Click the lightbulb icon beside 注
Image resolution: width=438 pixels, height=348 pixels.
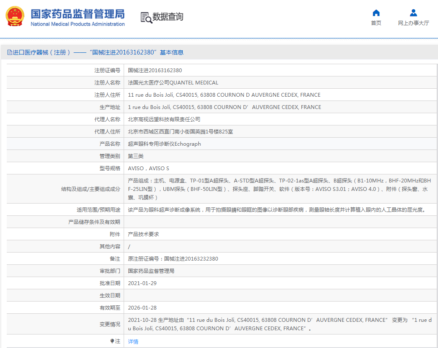(x=112, y=341)
